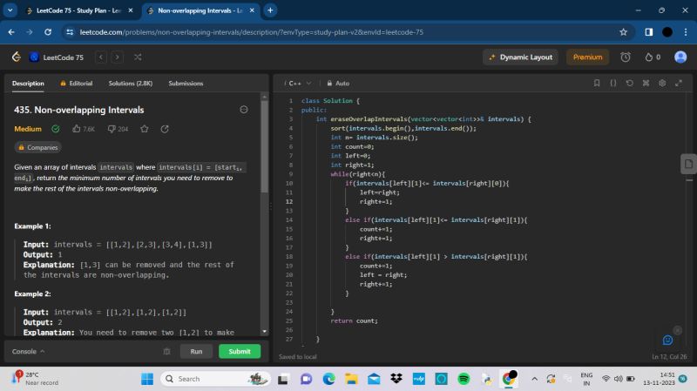Viewport: 697px width, 391px height.
Task: Click the feedback smiley icon
Action: point(667,340)
